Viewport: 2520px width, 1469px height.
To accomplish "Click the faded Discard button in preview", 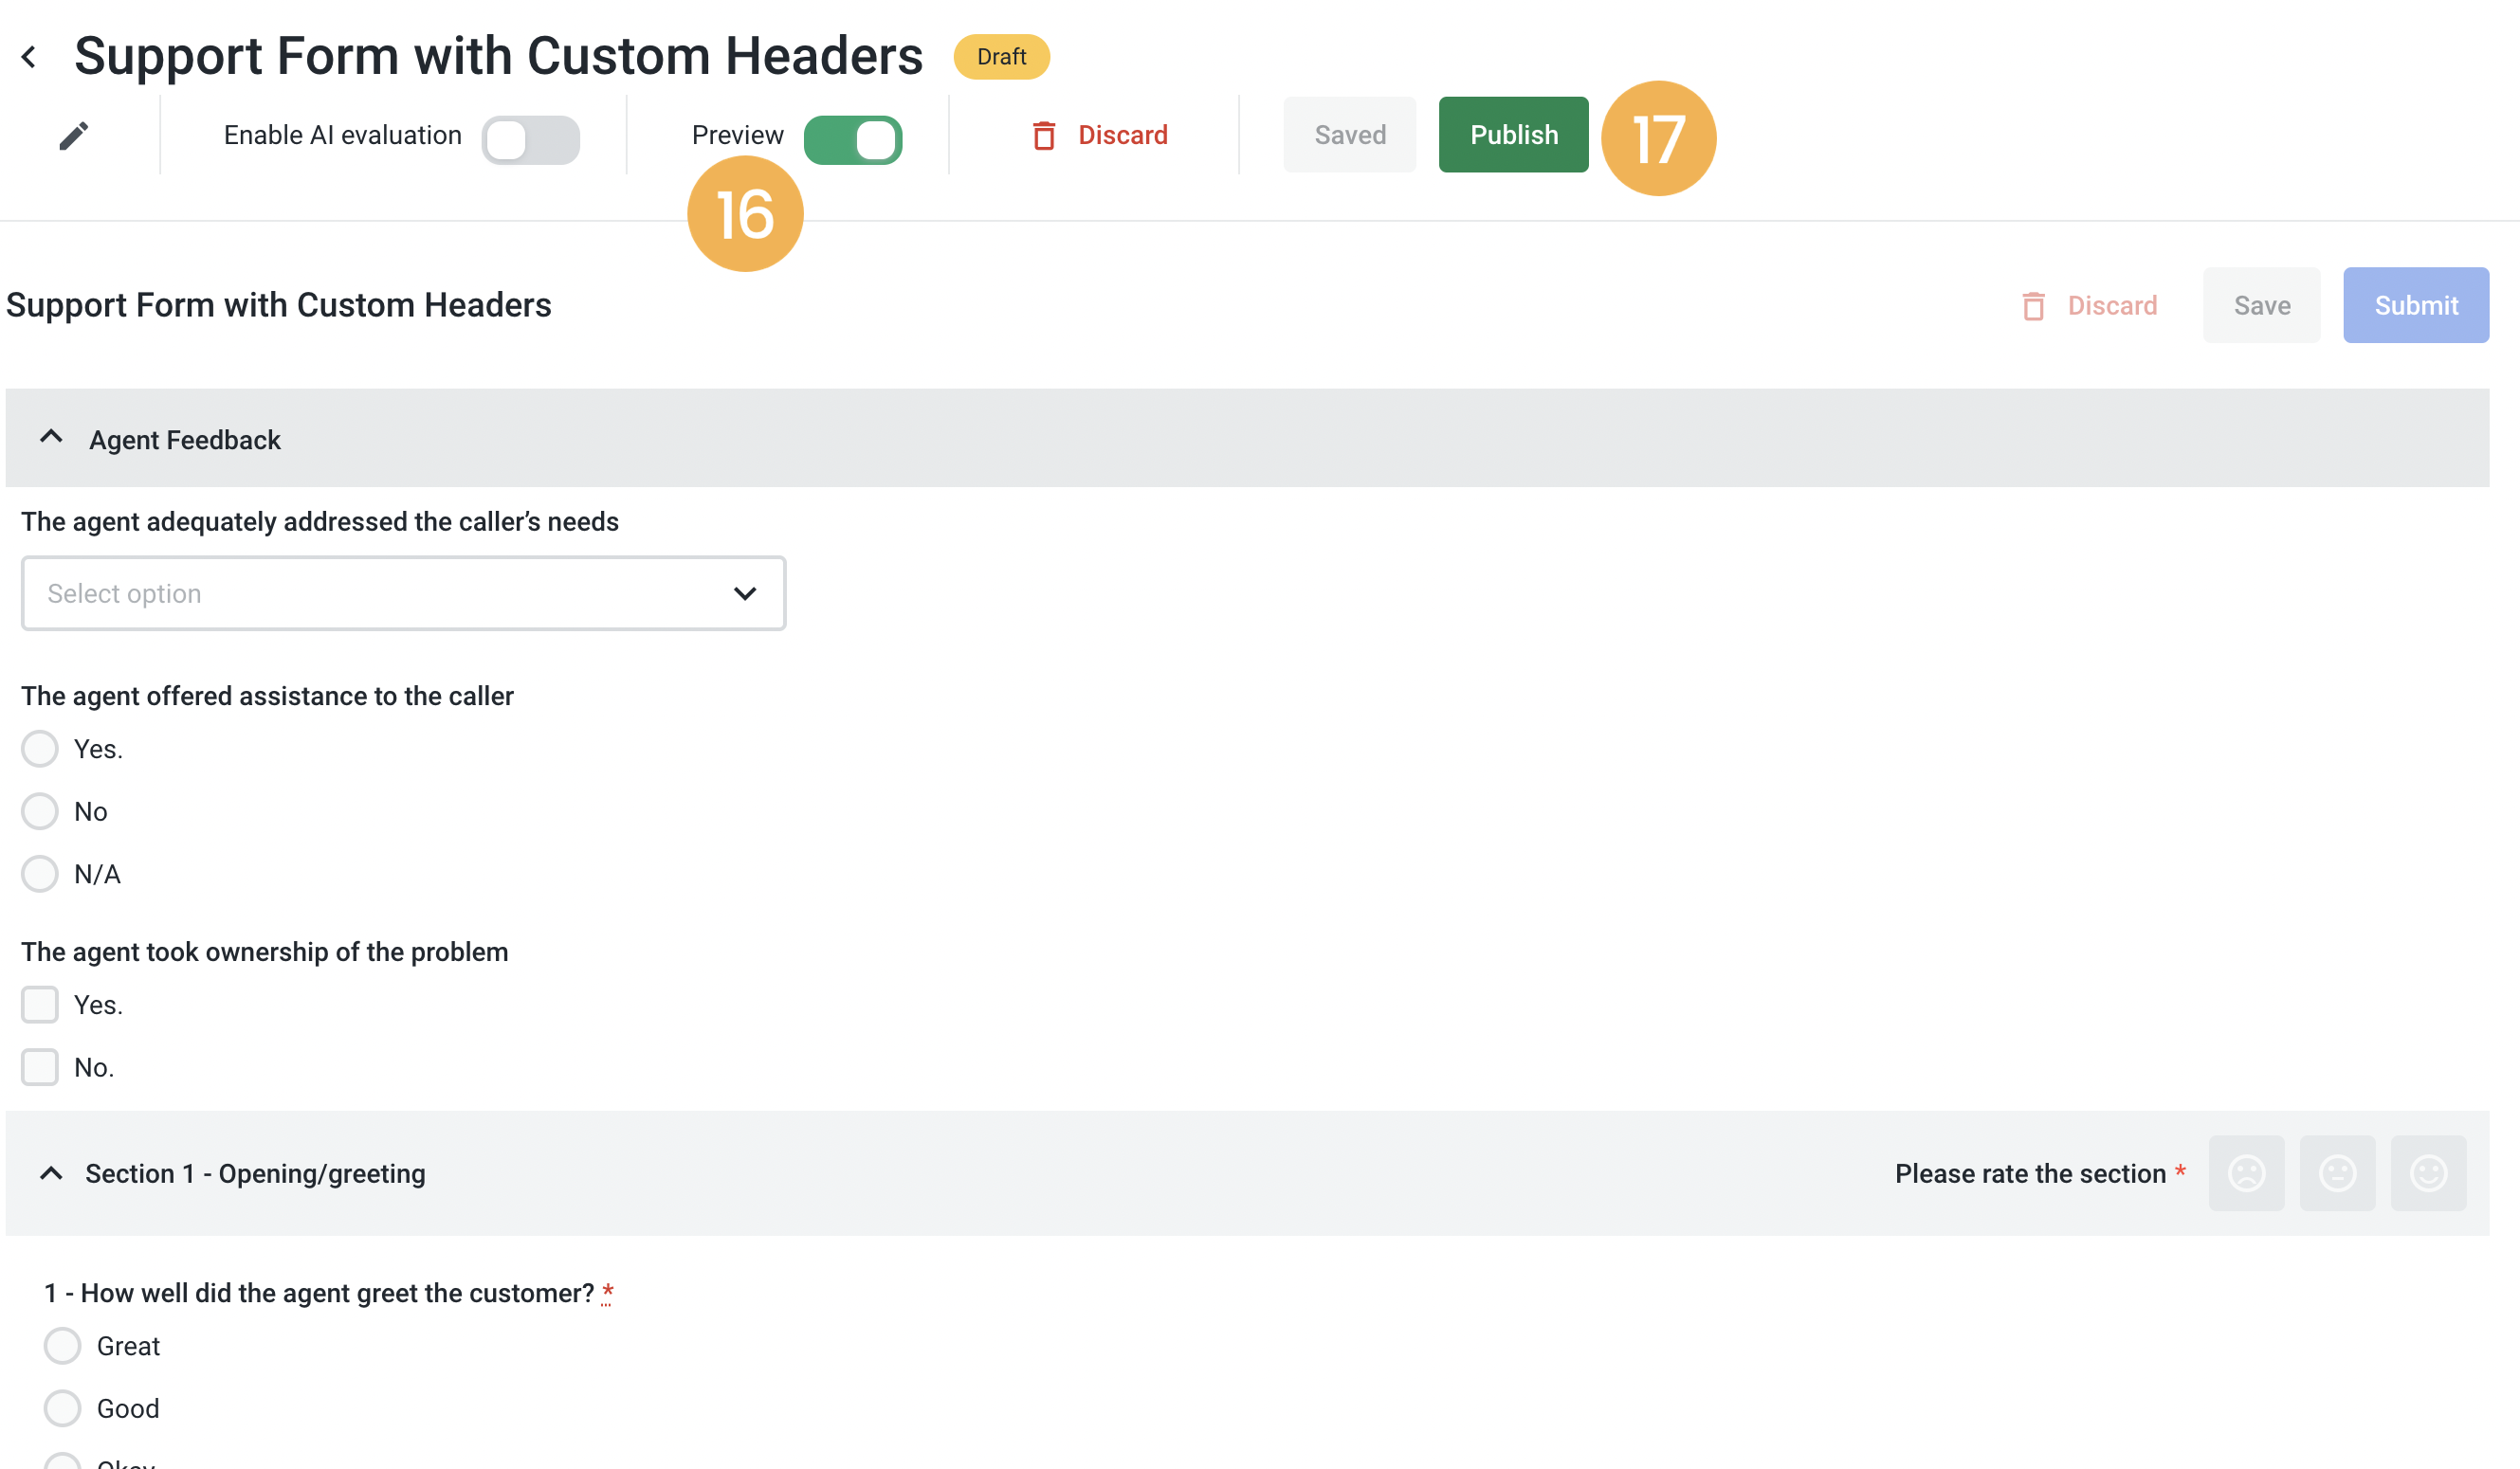I will [x=2088, y=306].
